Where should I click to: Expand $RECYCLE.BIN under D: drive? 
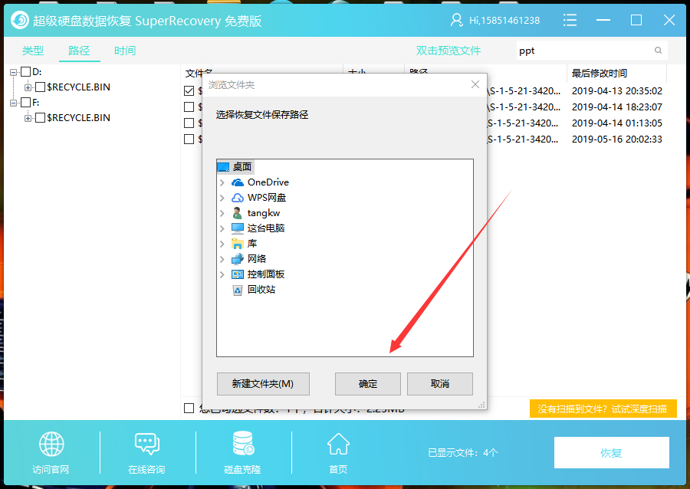[x=28, y=87]
